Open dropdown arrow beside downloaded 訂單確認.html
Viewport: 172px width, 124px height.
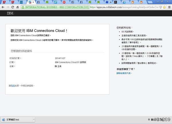[34, 119]
